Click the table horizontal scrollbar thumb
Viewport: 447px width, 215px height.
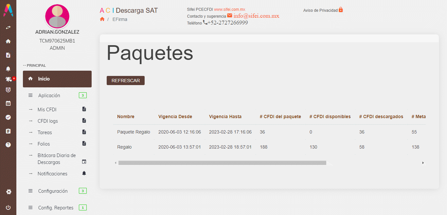(222, 163)
